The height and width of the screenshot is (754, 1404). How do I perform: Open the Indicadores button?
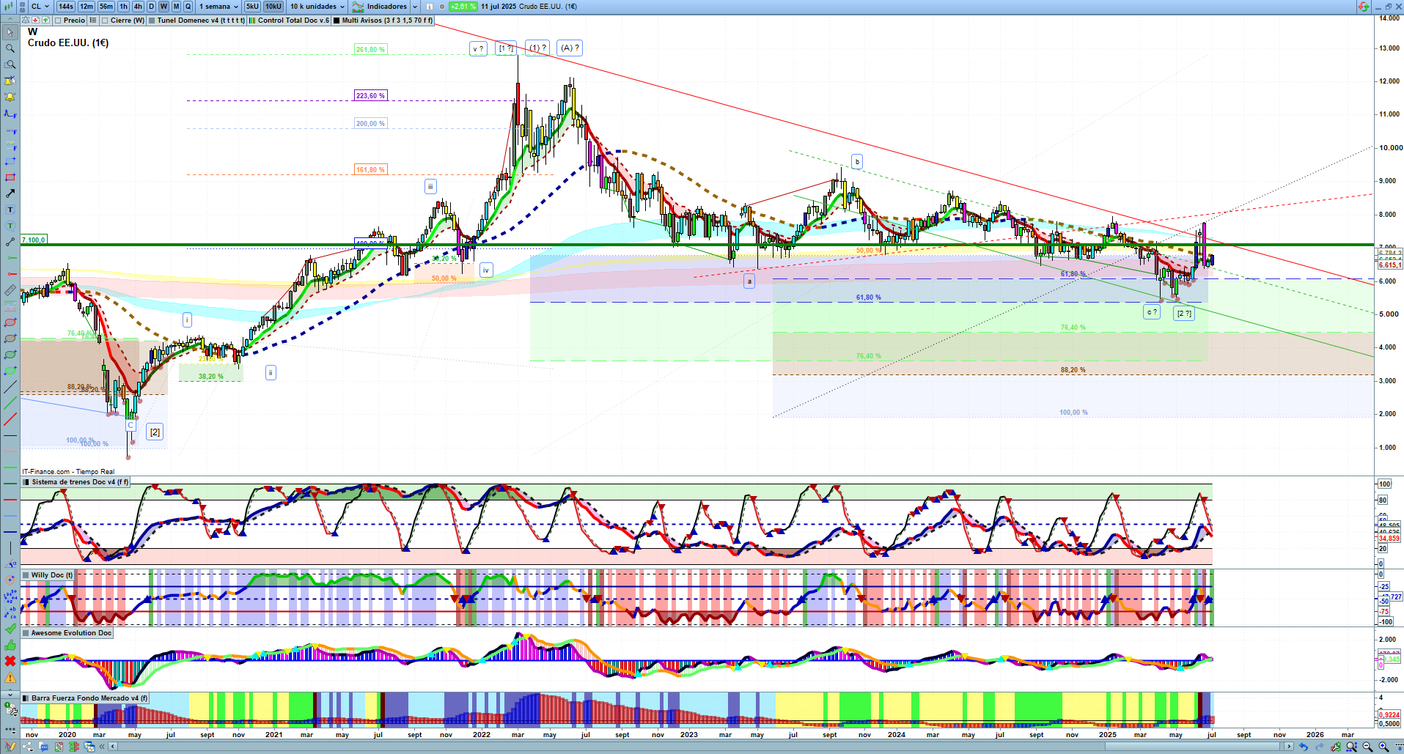point(381,7)
